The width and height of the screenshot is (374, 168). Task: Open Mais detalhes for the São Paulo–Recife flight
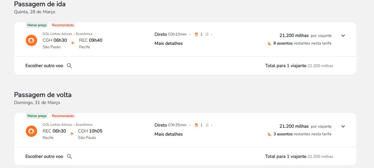click(169, 43)
